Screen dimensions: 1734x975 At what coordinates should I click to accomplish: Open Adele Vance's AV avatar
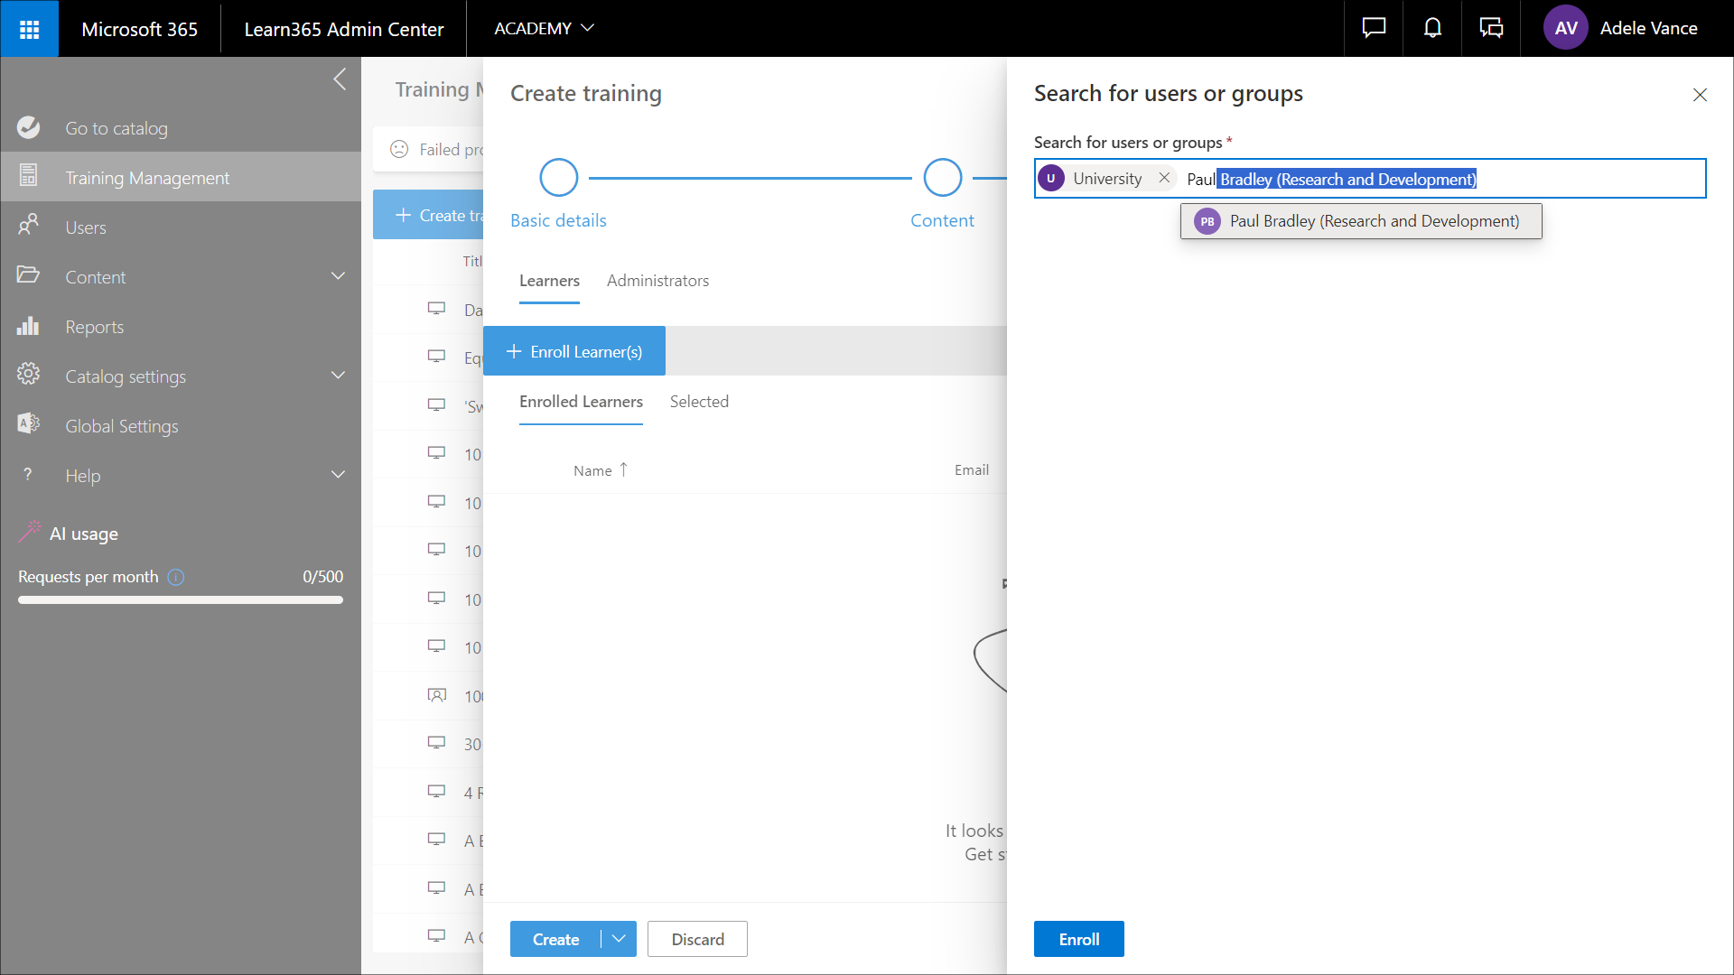1565,29
